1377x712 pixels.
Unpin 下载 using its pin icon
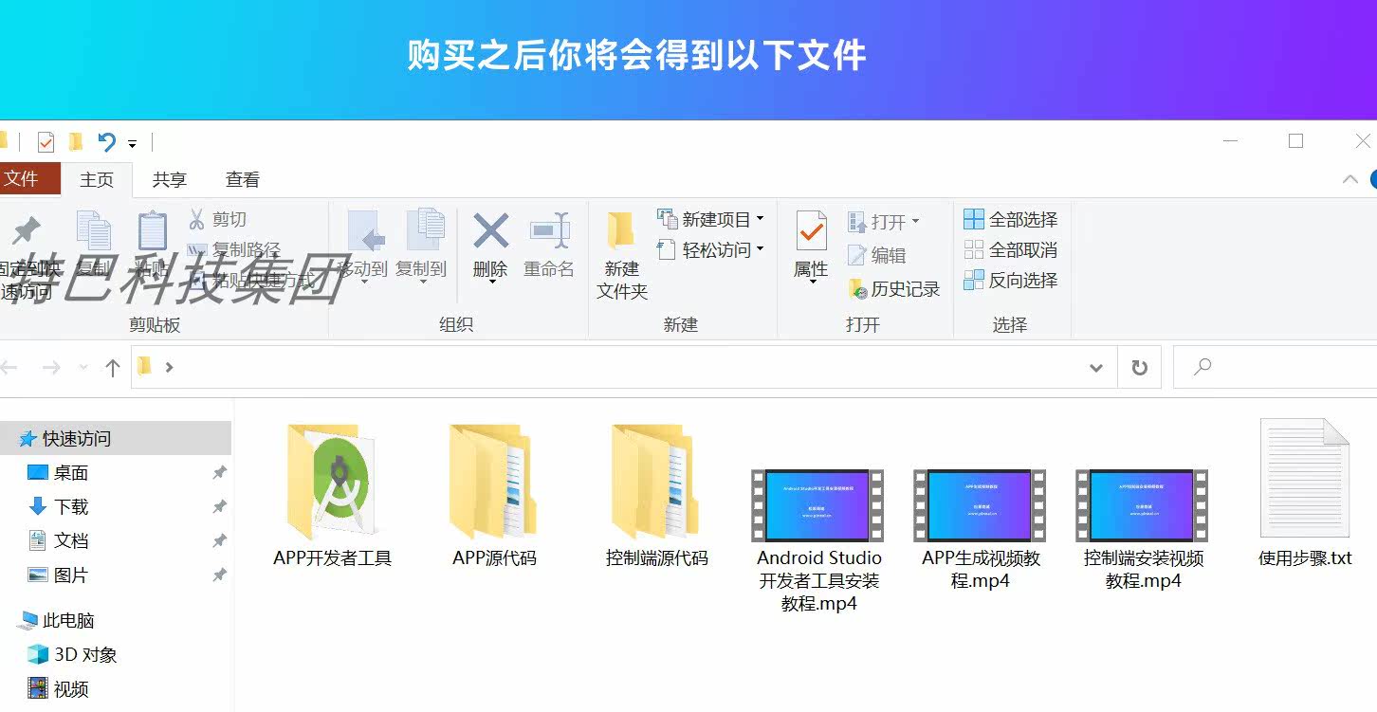[x=219, y=506]
